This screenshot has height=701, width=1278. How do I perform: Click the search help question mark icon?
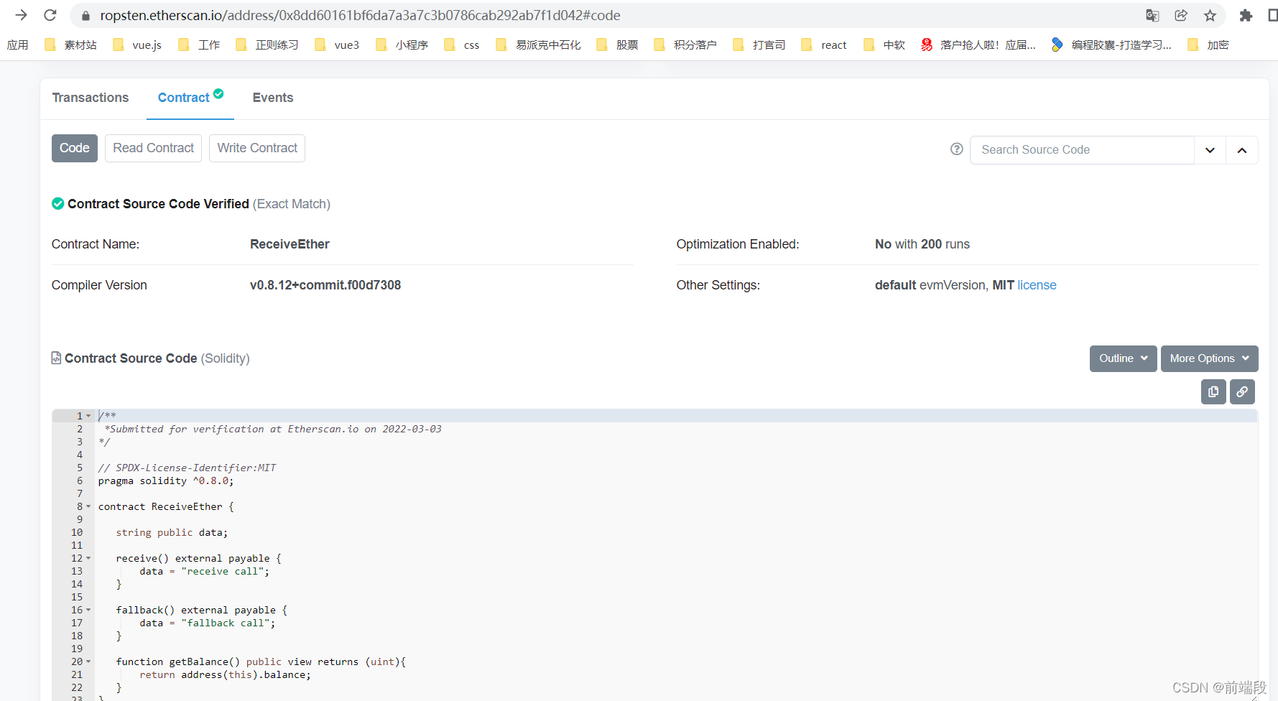(956, 149)
